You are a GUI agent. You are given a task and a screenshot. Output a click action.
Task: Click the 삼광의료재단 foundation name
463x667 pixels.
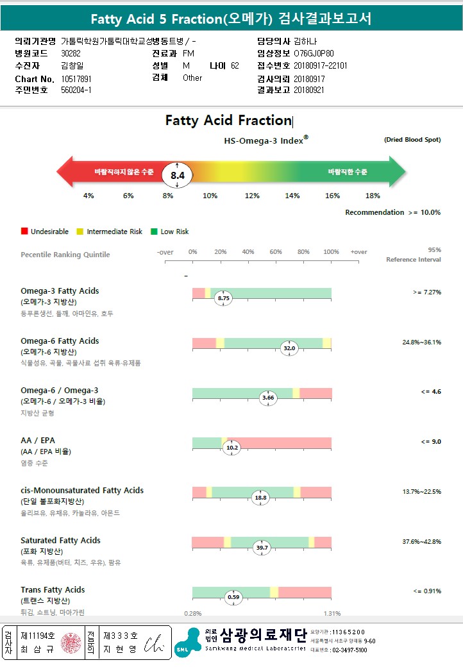pos(263,635)
